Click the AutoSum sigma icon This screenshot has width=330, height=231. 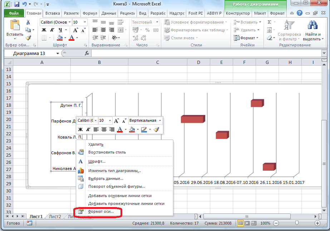[x=269, y=22]
